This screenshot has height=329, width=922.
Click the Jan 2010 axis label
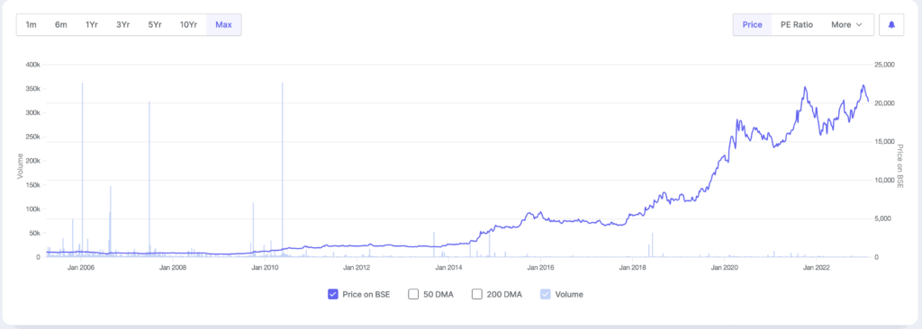click(x=265, y=268)
